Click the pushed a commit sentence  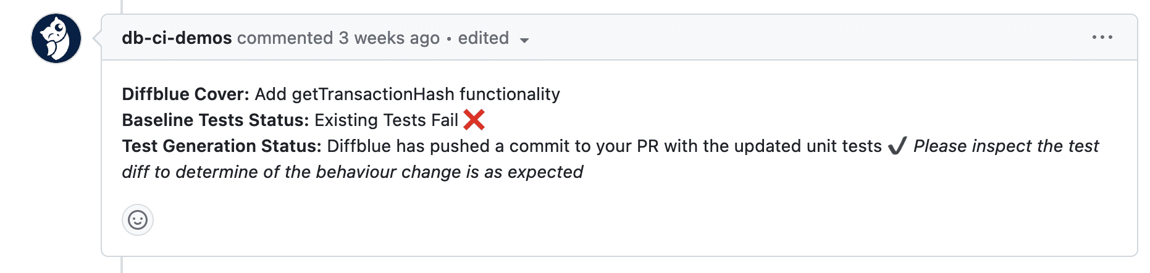coord(604,146)
